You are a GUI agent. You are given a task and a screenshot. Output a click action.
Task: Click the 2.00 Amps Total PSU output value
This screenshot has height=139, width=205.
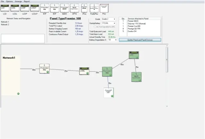79,26
